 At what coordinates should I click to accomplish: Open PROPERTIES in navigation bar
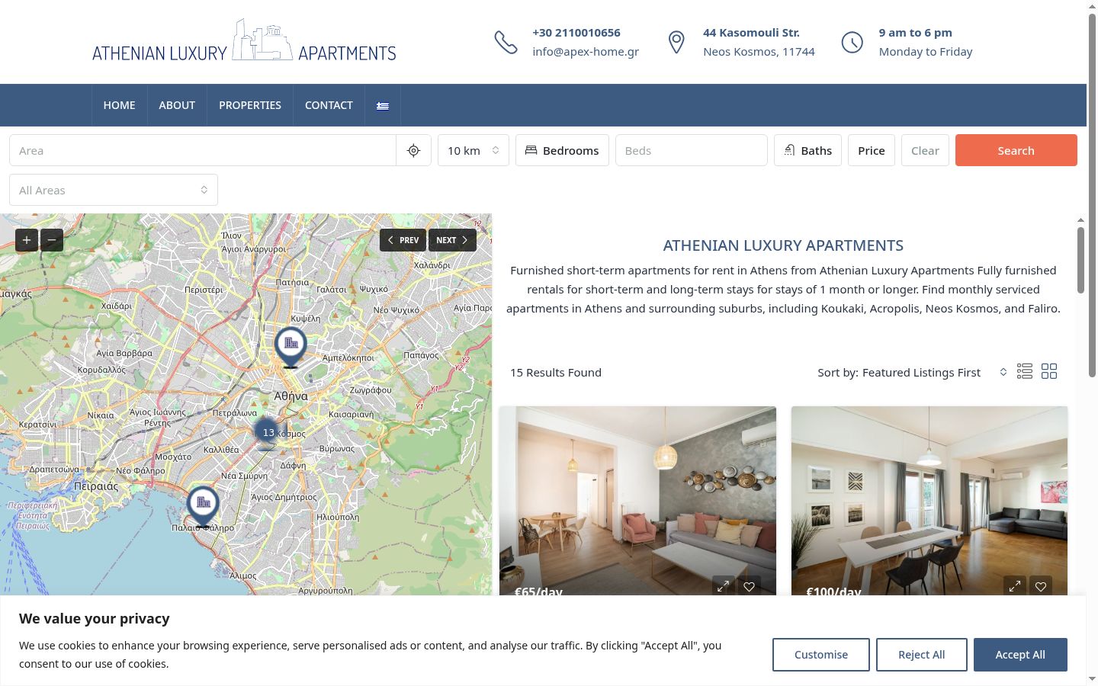click(250, 105)
